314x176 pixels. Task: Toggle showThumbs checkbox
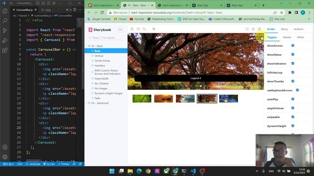coord(293,81)
